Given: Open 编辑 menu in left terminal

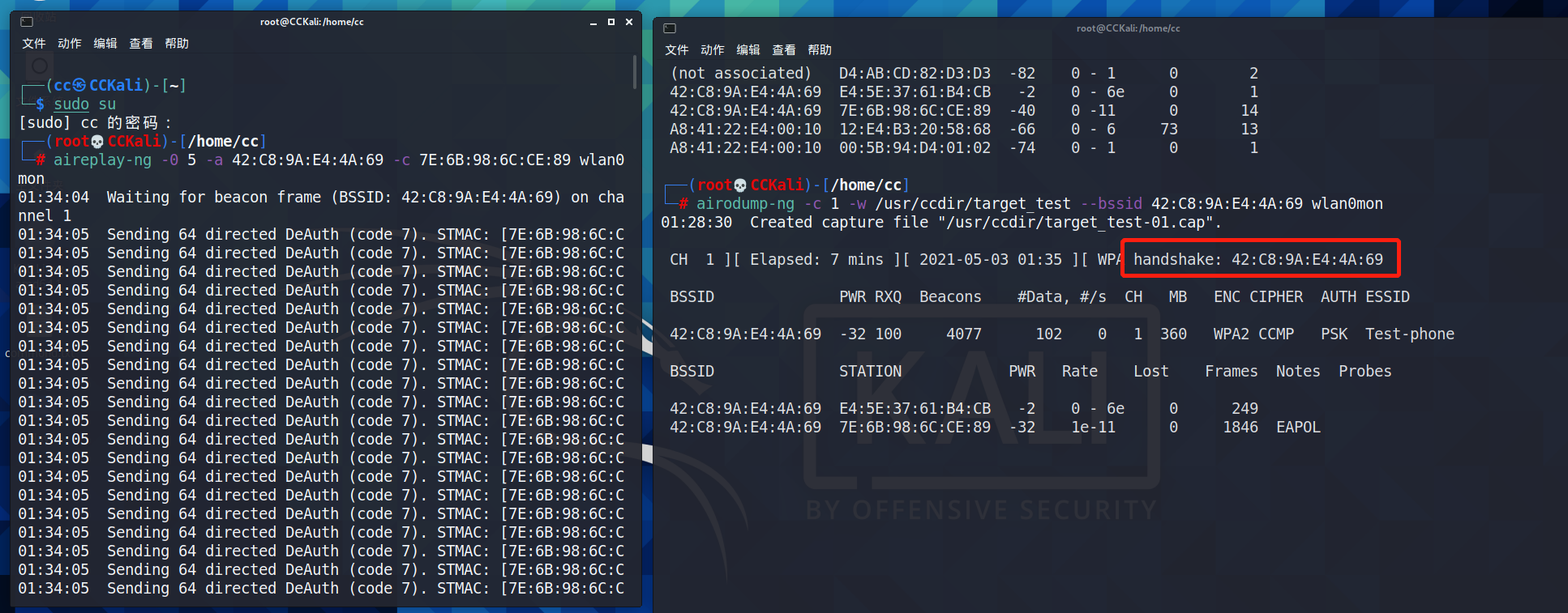Looking at the screenshot, I should (105, 44).
